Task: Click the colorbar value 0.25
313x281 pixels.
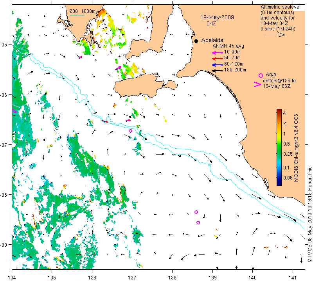Action: coord(288,154)
